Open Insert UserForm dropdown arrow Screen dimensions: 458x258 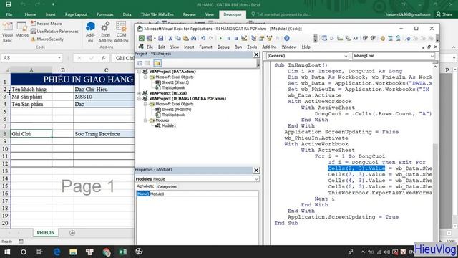(155, 38)
